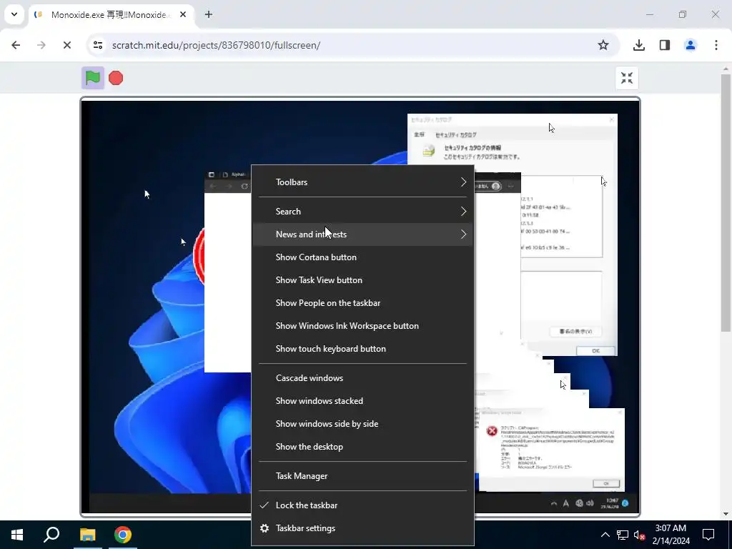732x549 pixels.
Task: Open Windows Start menu
Action: pos(17,535)
